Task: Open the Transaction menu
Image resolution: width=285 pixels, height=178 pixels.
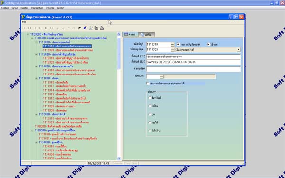Action: point(37,8)
